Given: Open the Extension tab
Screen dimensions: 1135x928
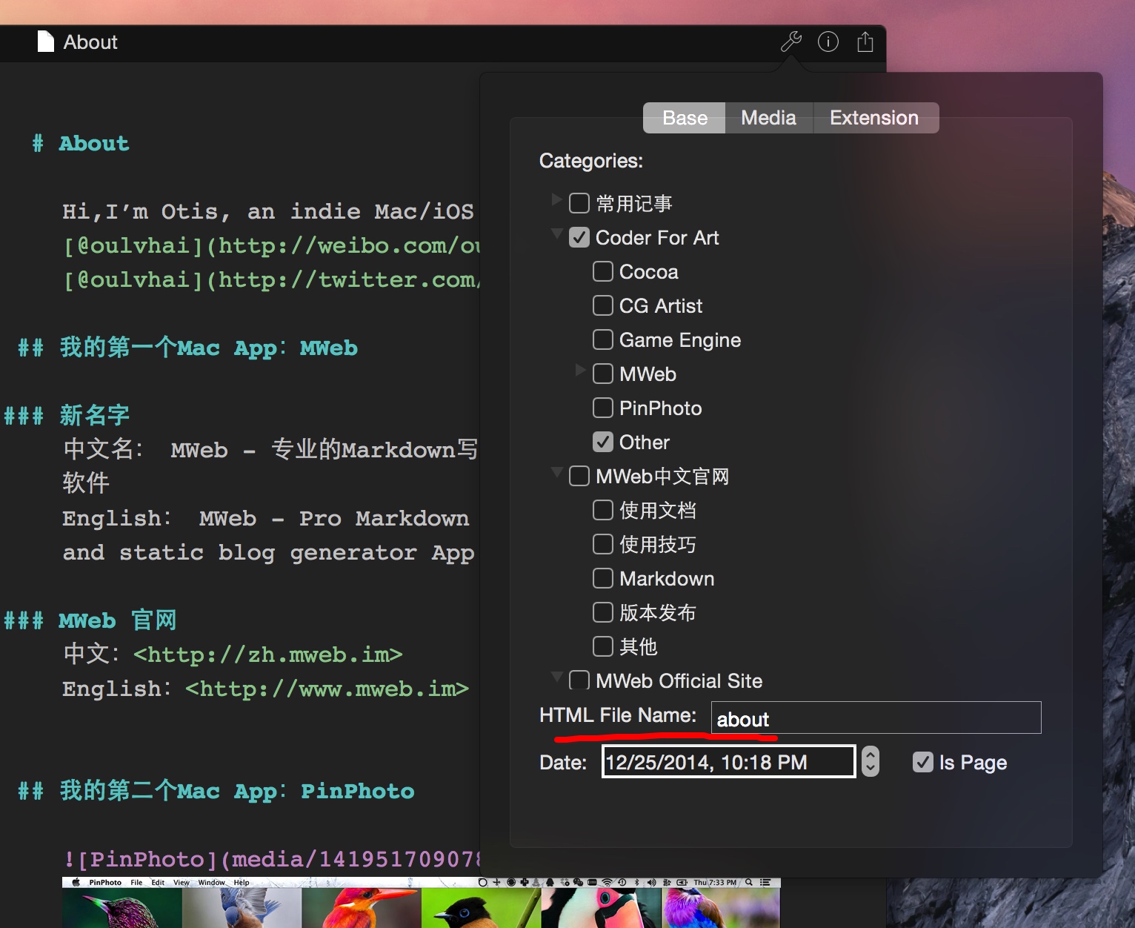Looking at the screenshot, I should click(x=875, y=118).
